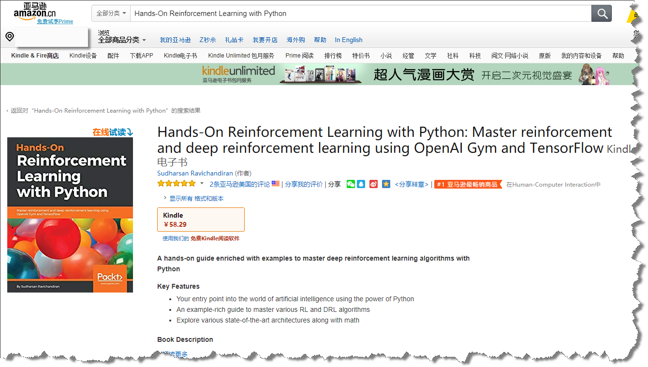Open the 2条亚马逊美国的评论 reviews link
This screenshot has width=648, height=367.
(240, 184)
